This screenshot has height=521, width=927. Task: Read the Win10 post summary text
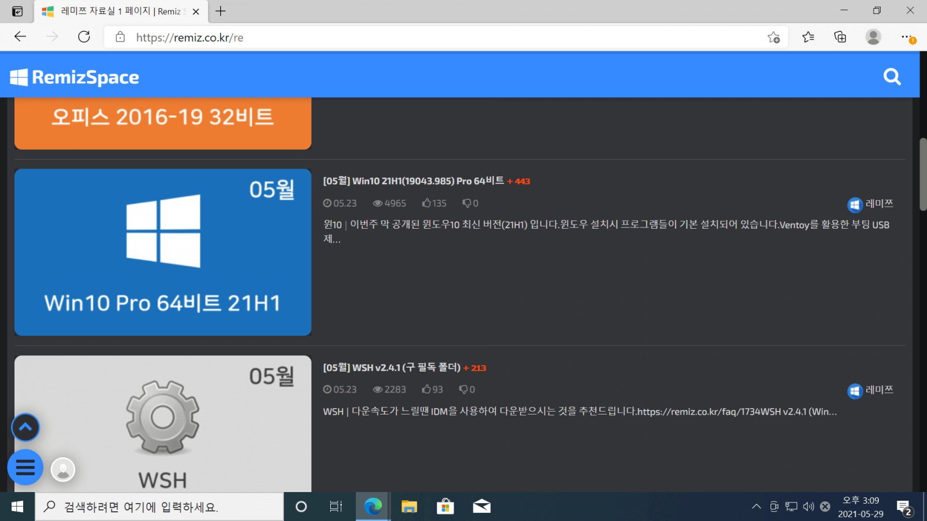[x=606, y=232]
